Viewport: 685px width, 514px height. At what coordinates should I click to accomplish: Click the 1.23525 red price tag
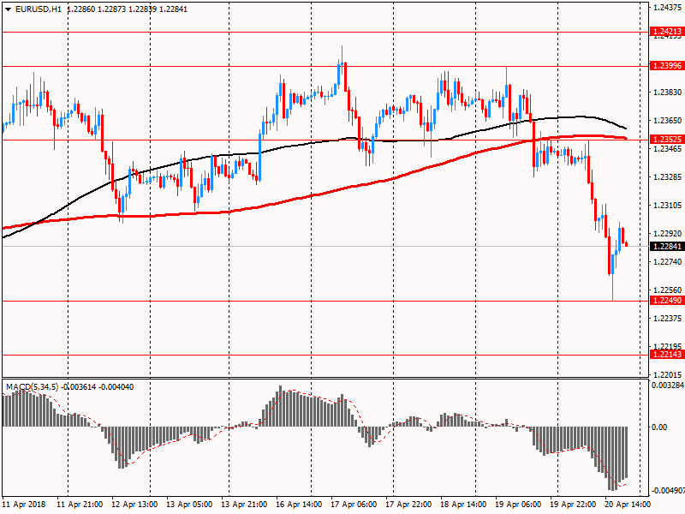667,140
